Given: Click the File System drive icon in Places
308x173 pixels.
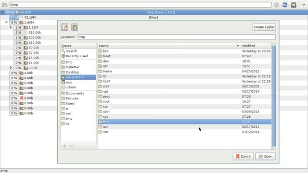Looking at the screenshot, I should (x=63, y=77).
